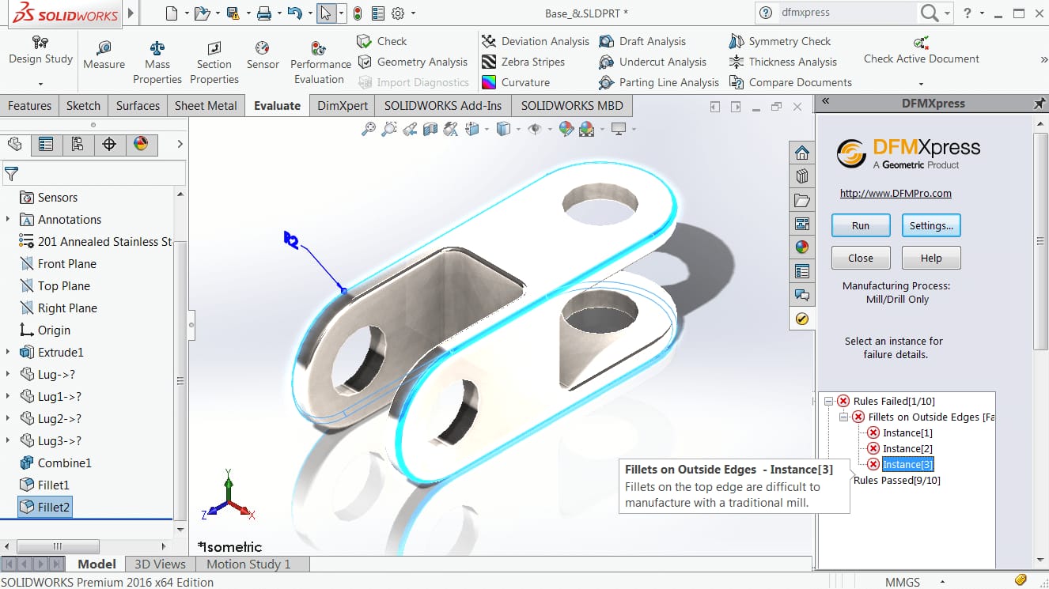Open the Motion Study 1 tab
Image resolution: width=1049 pixels, height=589 pixels.
252,564
